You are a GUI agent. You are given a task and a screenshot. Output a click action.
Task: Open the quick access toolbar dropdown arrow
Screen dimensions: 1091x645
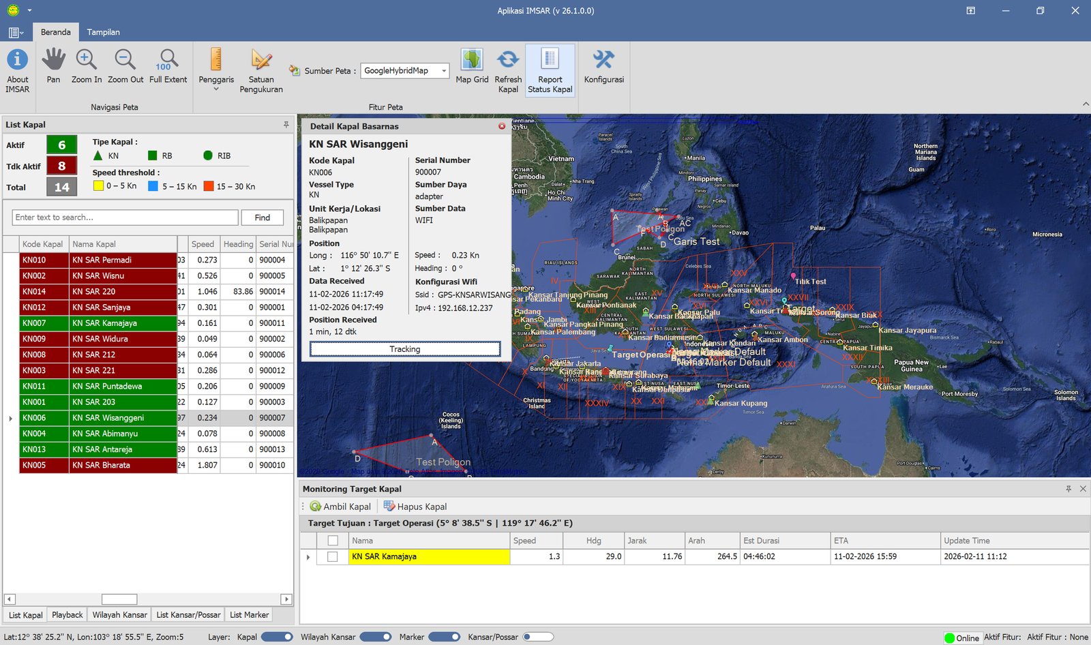click(x=29, y=11)
